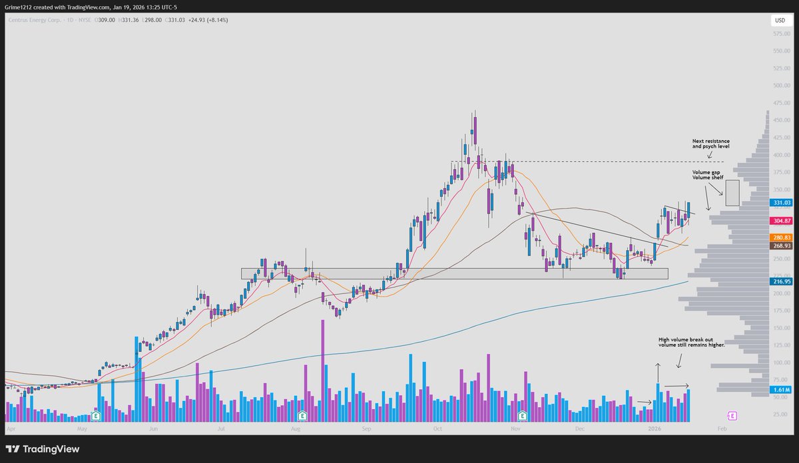Screen dimensions: 799x463
Task: Click the pink 304.87 moving average label
Action: pyautogui.click(x=780, y=221)
